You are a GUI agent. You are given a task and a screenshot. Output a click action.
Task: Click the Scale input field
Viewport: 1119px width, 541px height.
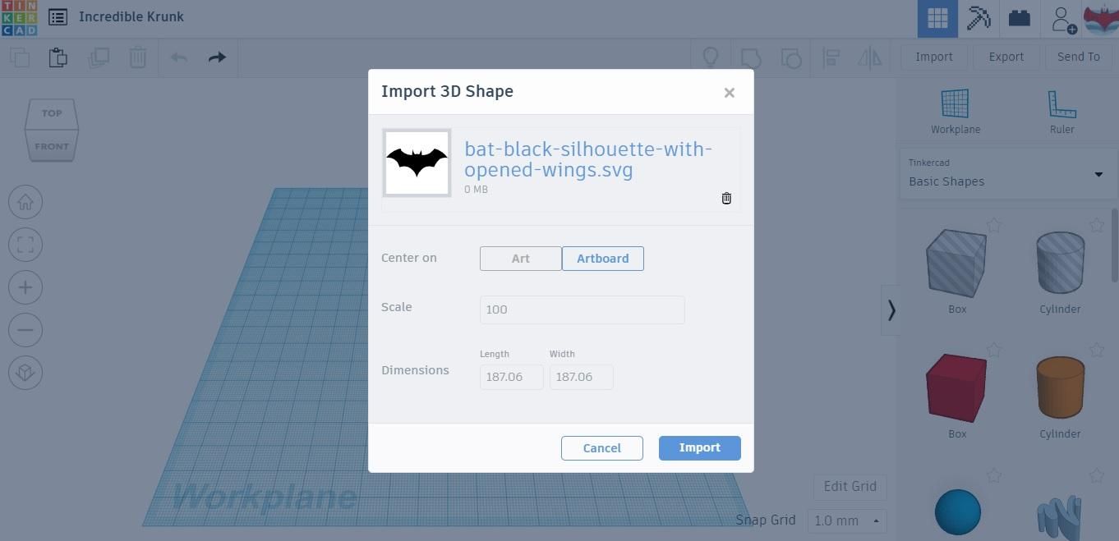[582, 309]
